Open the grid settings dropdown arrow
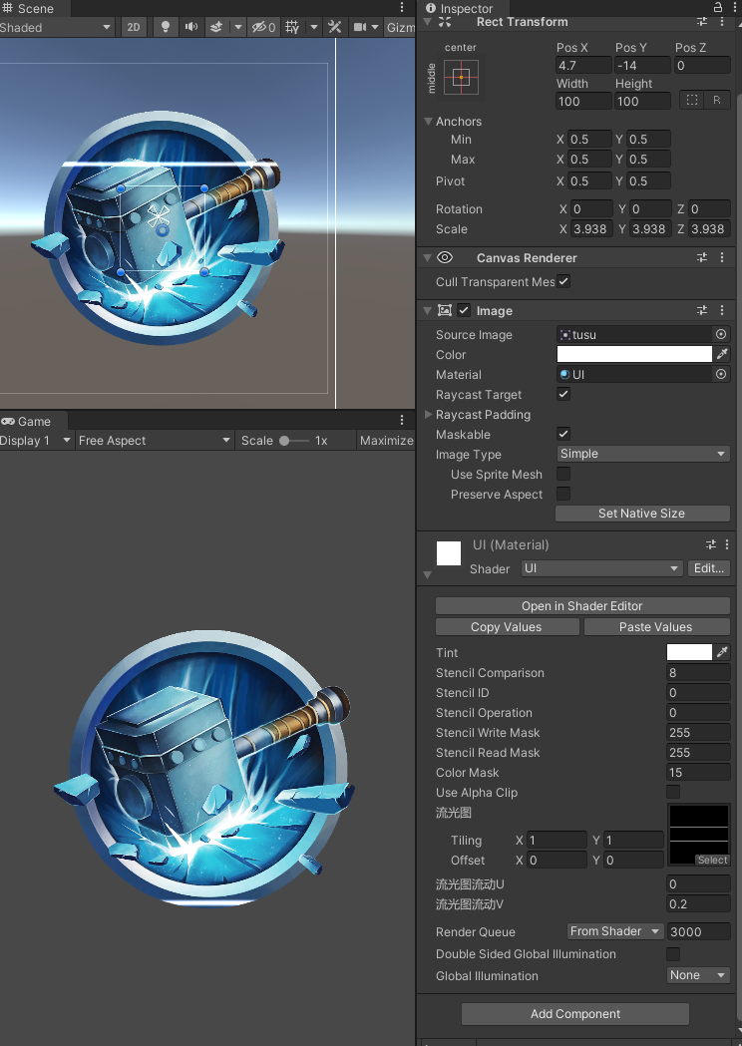The width and height of the screenshot is (742, 1046). coord(313,27)
